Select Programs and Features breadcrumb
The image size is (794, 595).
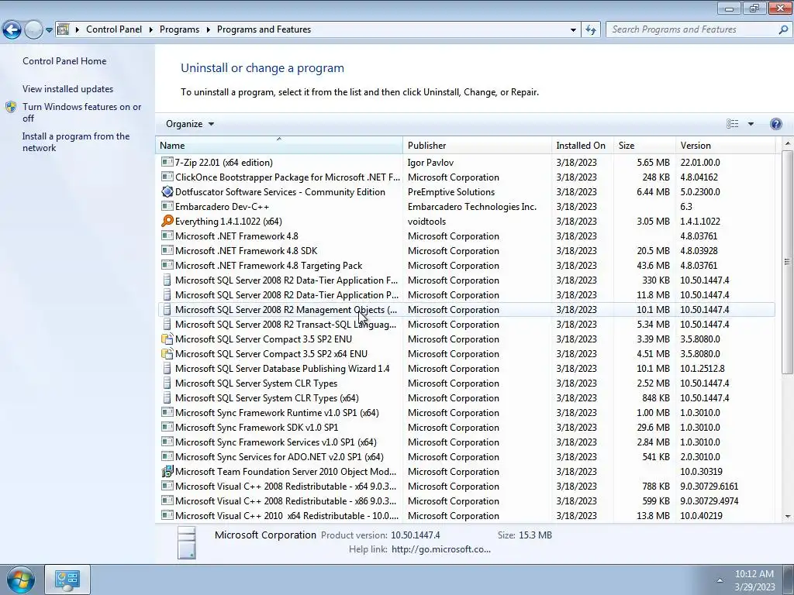tap(264, 29)
